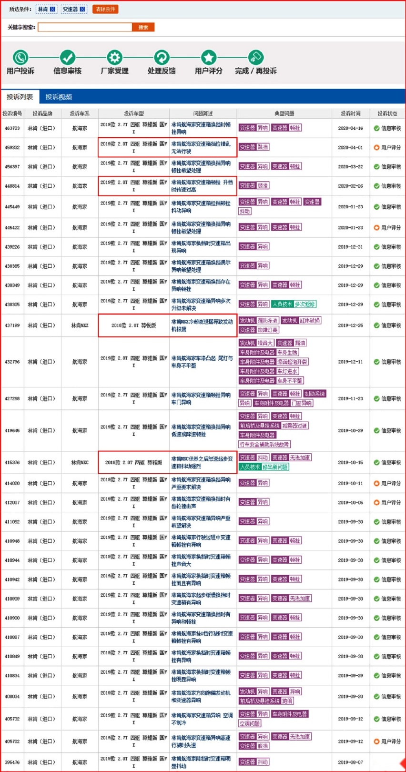Viewport: 406px width, 772px height.
Task: Click the green check status icon for 463703
Action: (376, 128)
